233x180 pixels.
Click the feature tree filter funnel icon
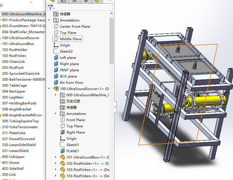point(50,7)
